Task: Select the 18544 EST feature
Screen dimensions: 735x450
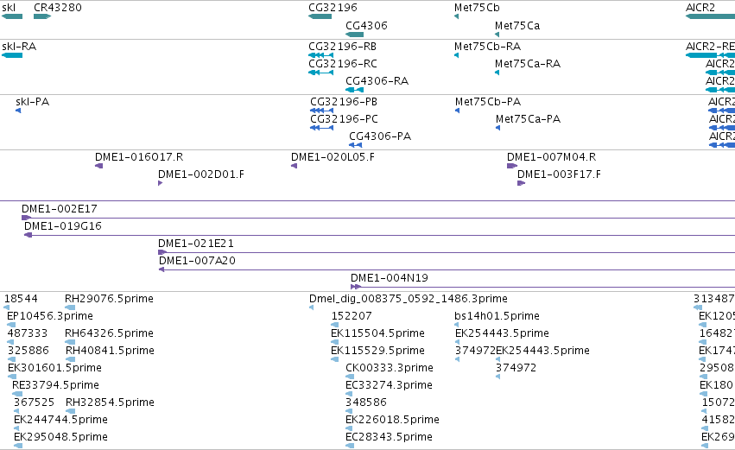Action: coord(7,307)
